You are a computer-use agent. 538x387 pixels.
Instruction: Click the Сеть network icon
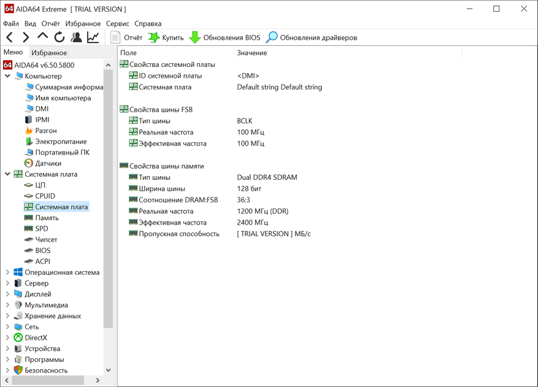tap(18, 327)
